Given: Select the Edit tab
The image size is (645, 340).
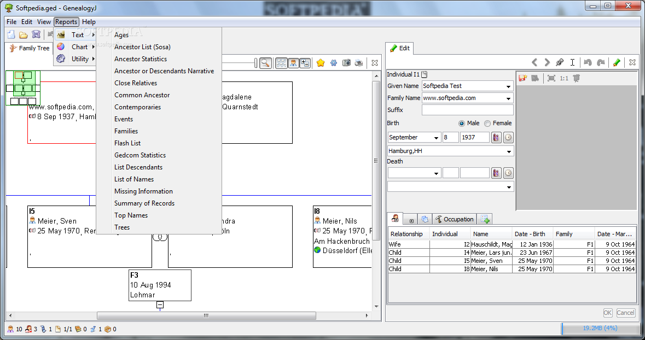Looking at the screenshot, I should (x=400, y=48).
